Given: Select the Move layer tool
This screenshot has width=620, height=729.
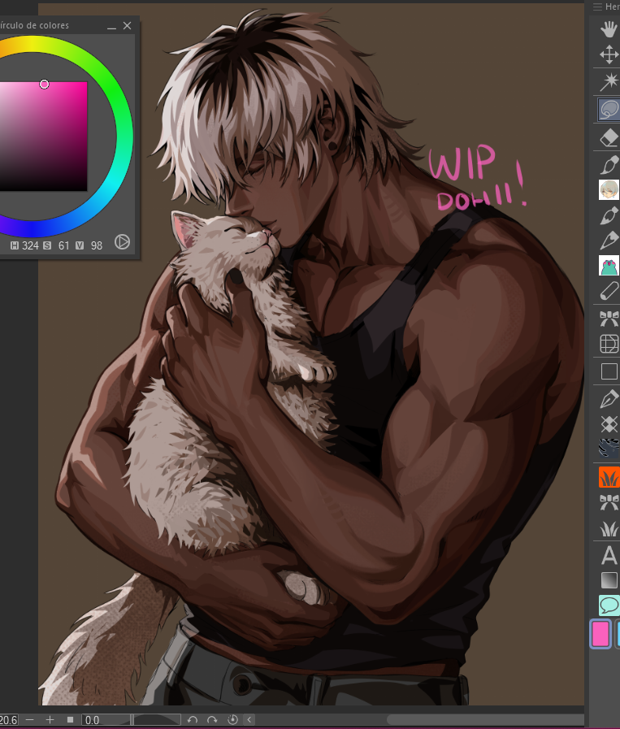Looking at the screenshot, I should click(609, 54).
